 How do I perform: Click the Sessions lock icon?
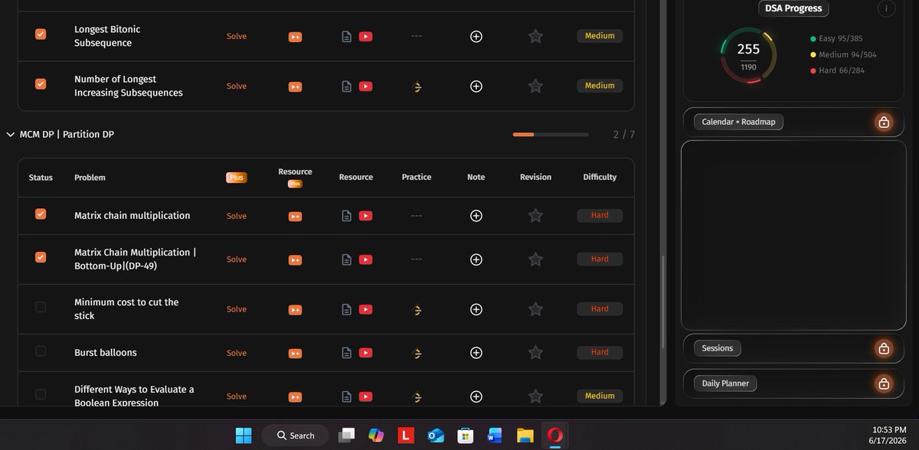(884, 349)
